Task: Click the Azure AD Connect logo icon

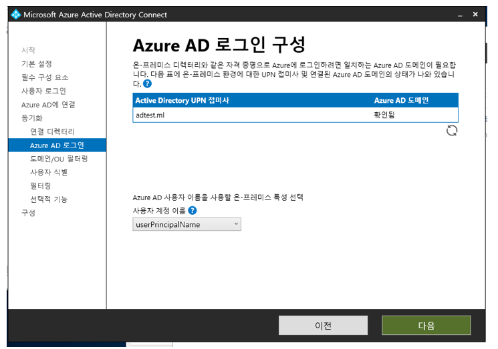Action: point(16,15)
